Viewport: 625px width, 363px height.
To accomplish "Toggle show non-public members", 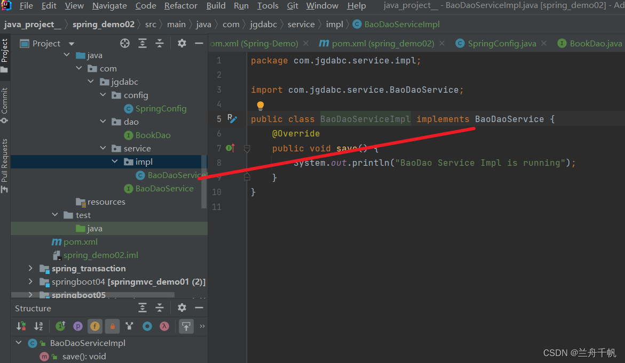I will click(x=113, y=326).
